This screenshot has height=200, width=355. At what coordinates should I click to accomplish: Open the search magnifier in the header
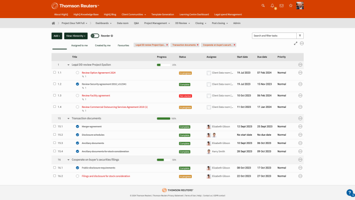coord(263,6)
